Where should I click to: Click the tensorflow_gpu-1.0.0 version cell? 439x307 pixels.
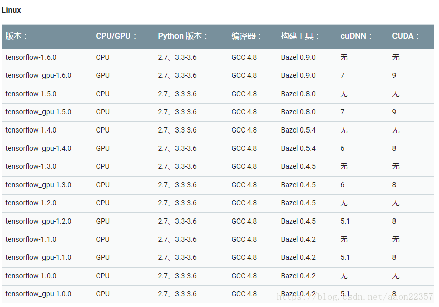tap(38, 294)
